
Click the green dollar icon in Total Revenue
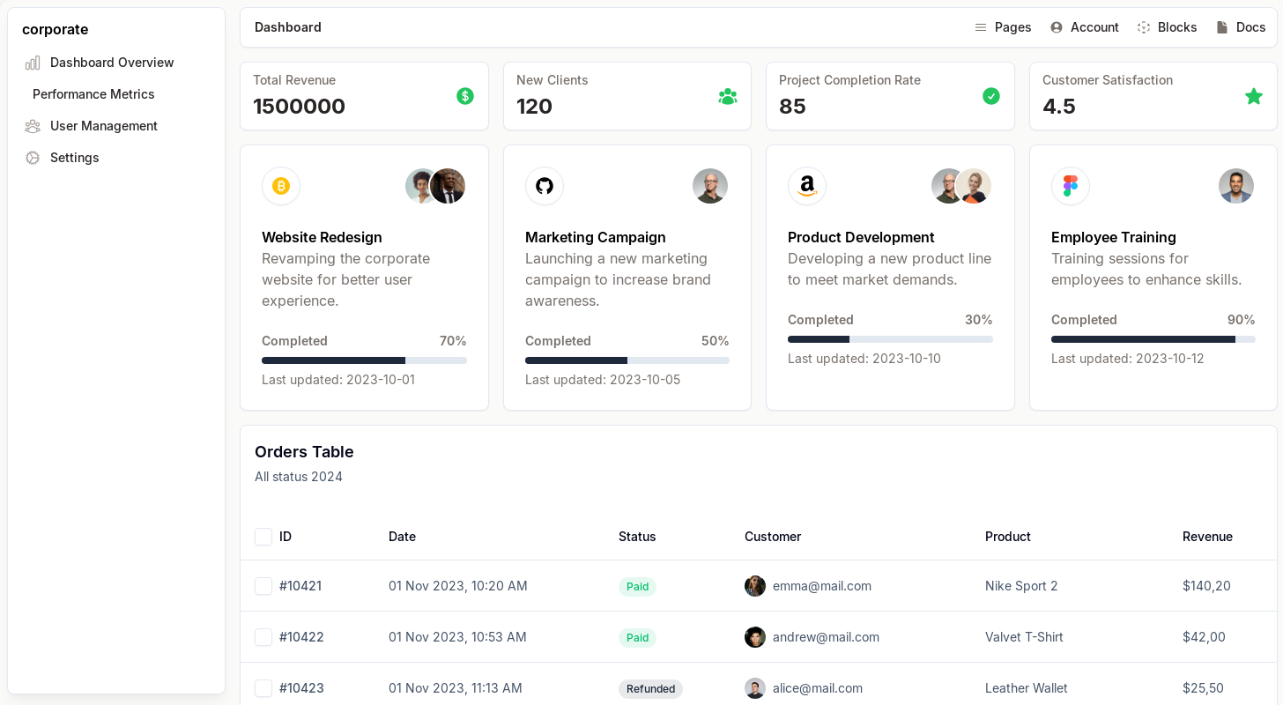click(465, 96)
